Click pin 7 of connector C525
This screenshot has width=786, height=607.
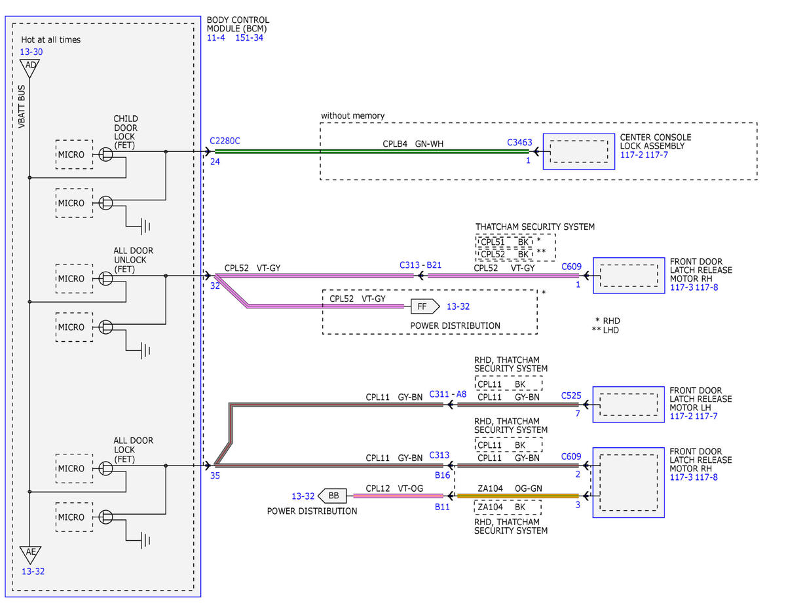[578, 413]
